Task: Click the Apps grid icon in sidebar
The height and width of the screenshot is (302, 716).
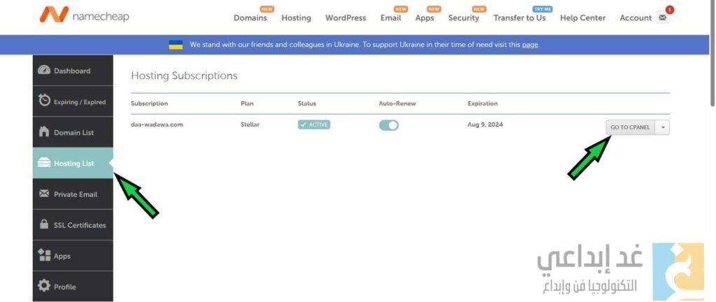Action: point(44,255)
